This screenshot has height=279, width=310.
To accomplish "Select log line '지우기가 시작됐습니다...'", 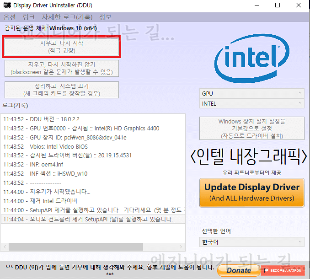I will click(x=93, y=192).
